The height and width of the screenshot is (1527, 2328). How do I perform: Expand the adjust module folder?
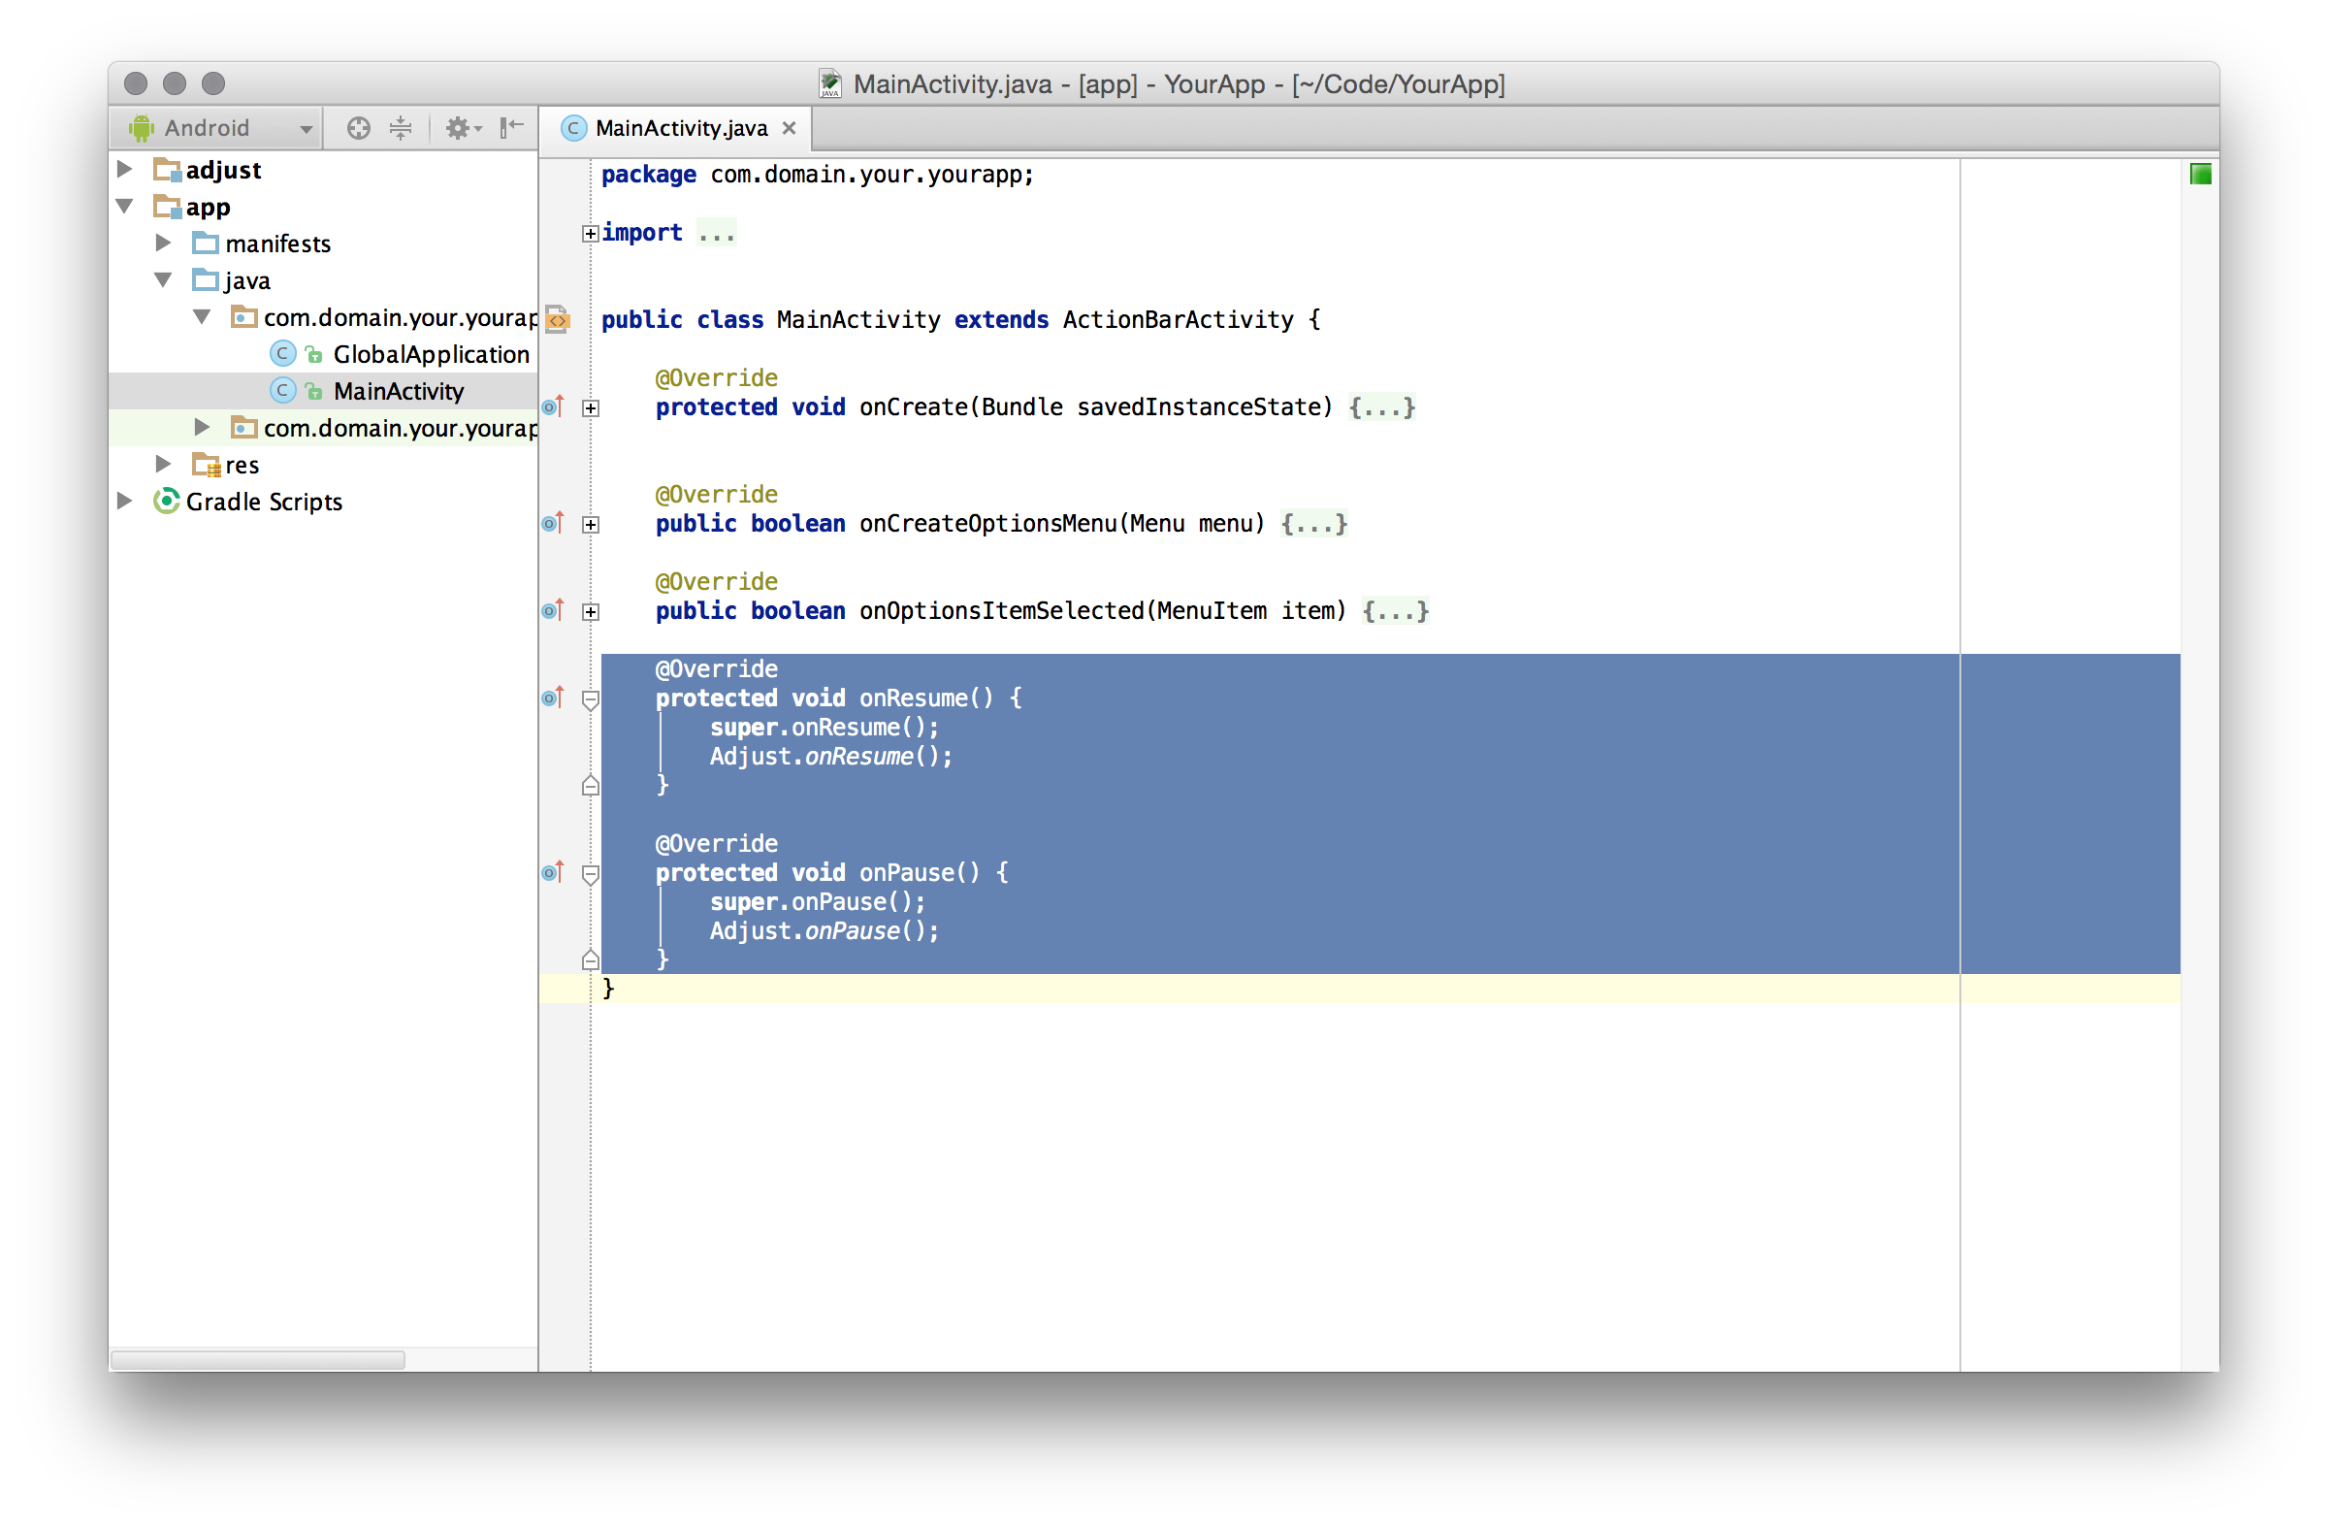pos(125,169)
